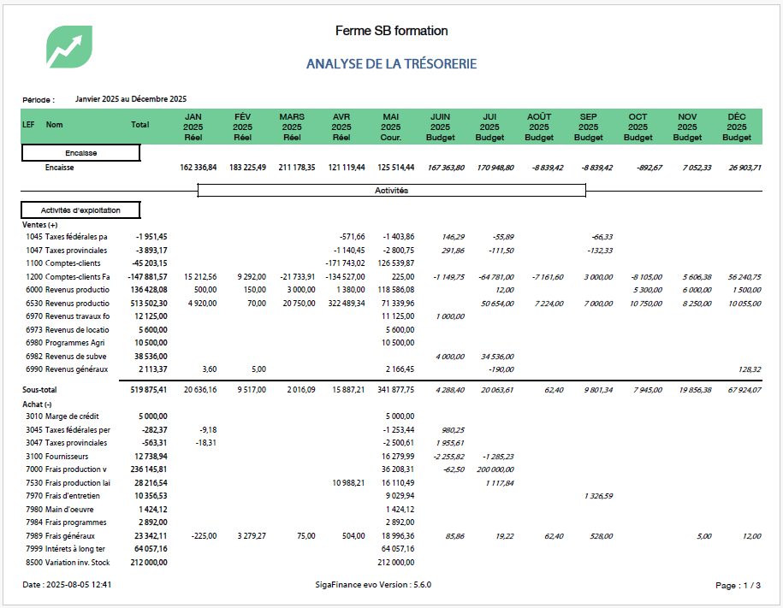783x608 pixels.
Task: Click the Sous-total total value 519 875,41
Action: point(149,389)
